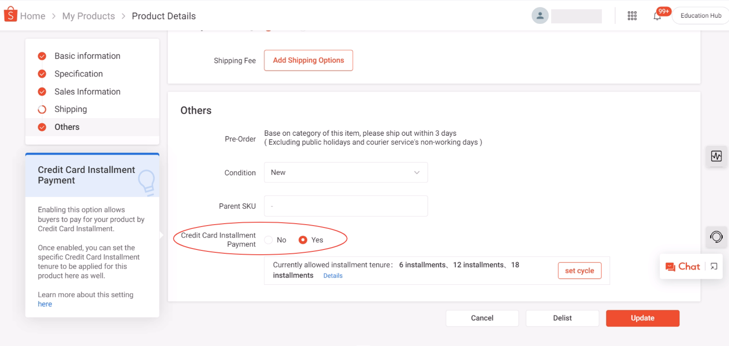The image size is (729, 346).
Task: Open the seller account avatar
Action: (540, 15)
